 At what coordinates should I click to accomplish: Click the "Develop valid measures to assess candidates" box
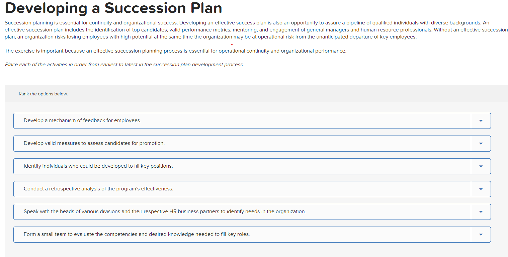tap(234, 143)
